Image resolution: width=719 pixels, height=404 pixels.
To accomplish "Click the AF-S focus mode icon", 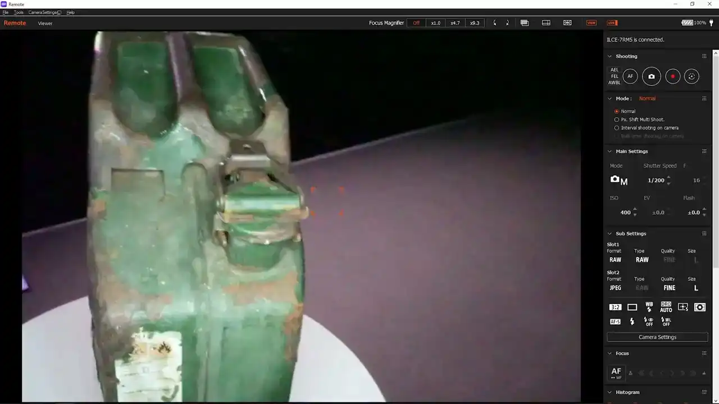I will click(615, 322).
